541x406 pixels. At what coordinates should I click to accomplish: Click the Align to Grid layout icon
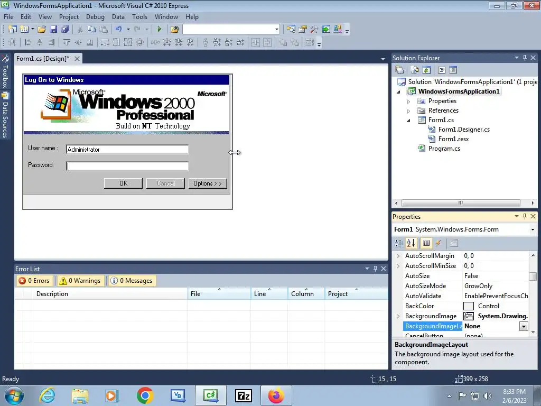point(13,42)
